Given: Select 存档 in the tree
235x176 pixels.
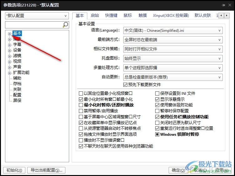Looking at the screenshot, I should pyautogui.click(x=17, y=84).
